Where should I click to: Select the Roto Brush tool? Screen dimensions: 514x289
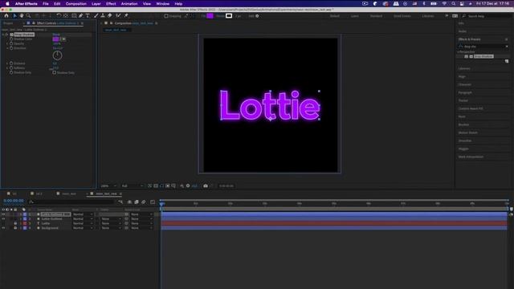[x=118, y=16]
